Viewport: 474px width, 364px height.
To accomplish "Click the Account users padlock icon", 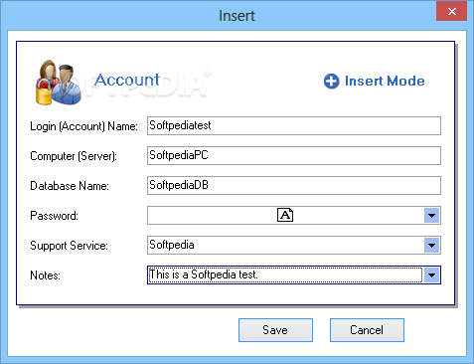I will (x=59, y=83).
